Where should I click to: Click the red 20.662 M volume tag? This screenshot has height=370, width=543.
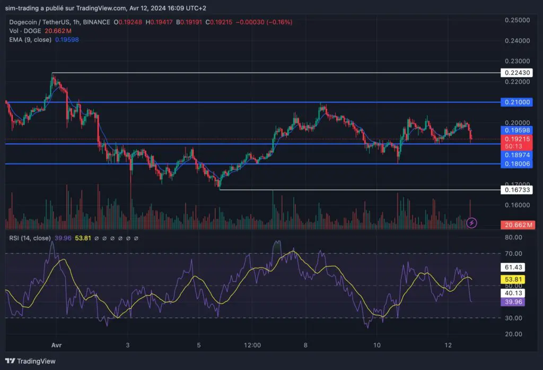tap(516, 225)
